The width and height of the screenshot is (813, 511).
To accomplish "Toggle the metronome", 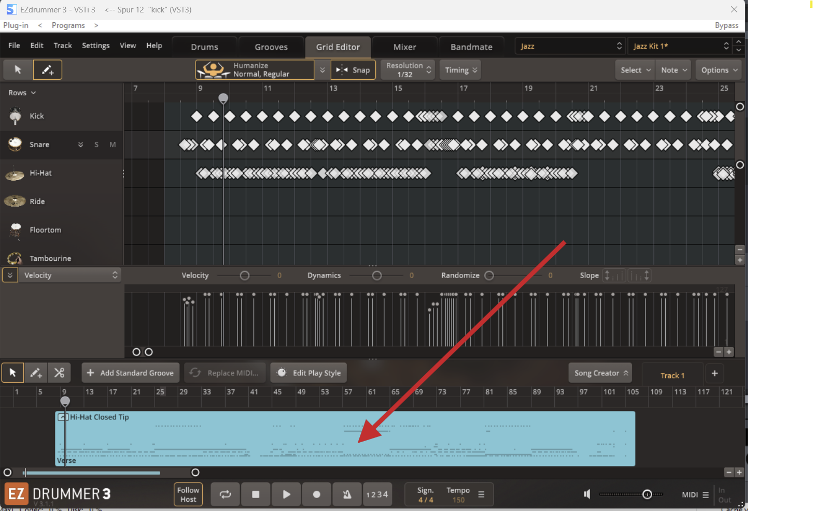I will [347, 494].
